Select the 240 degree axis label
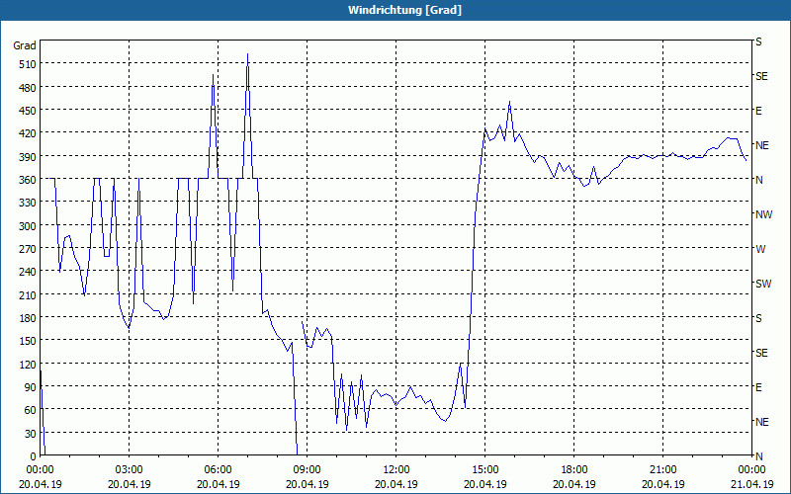791x494 pixels. click(x=28, y=272)
